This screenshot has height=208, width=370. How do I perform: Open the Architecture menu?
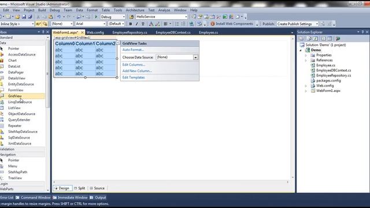(x=135, y=10)
